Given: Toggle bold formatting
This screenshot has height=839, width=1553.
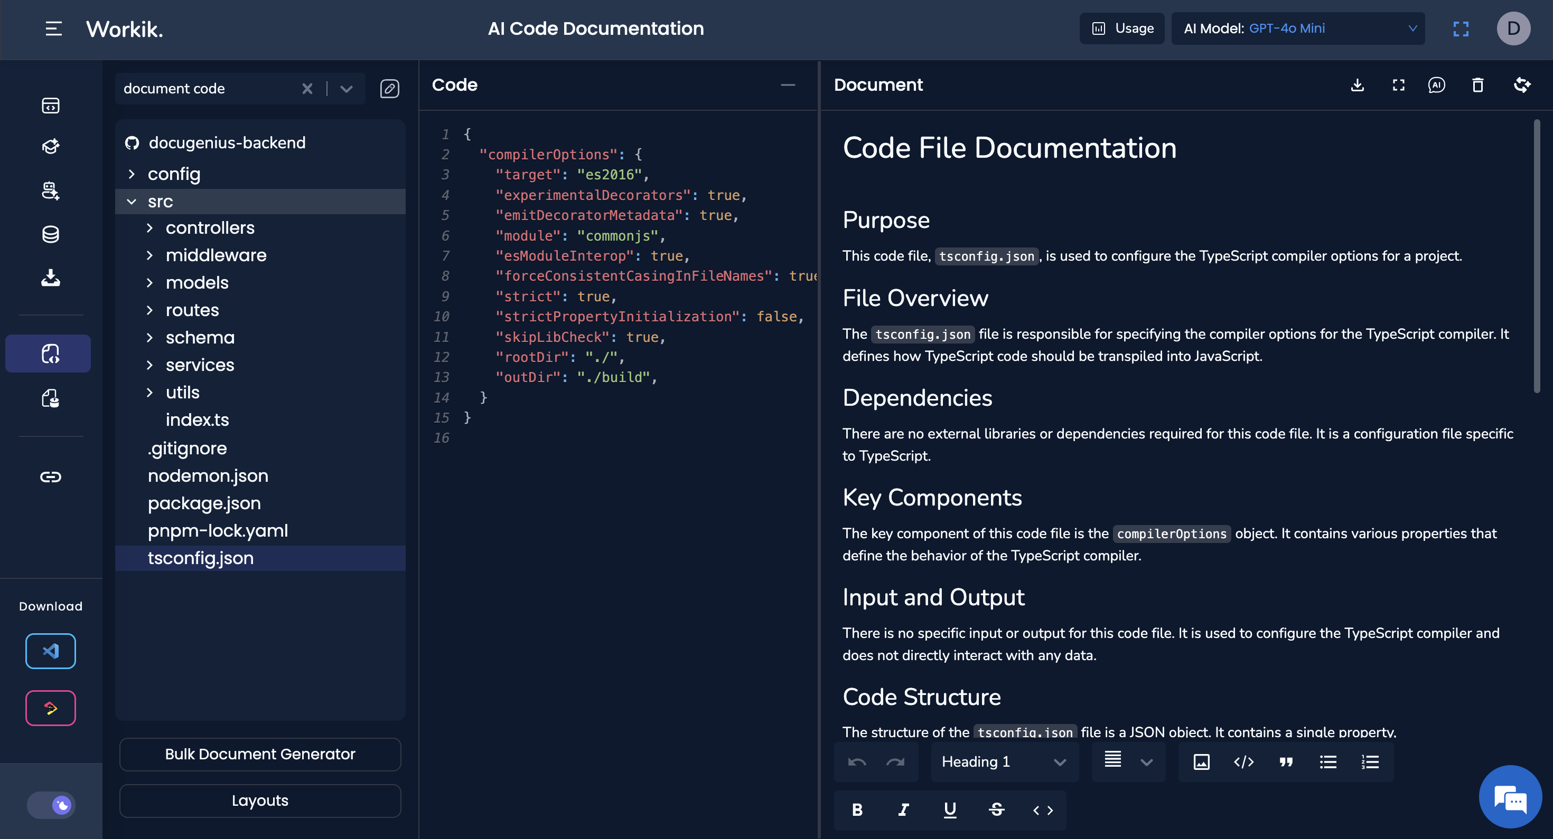Looking at the screenshot, I should pos(857,810).
